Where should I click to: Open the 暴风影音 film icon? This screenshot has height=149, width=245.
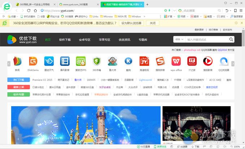tap(65, 61)
